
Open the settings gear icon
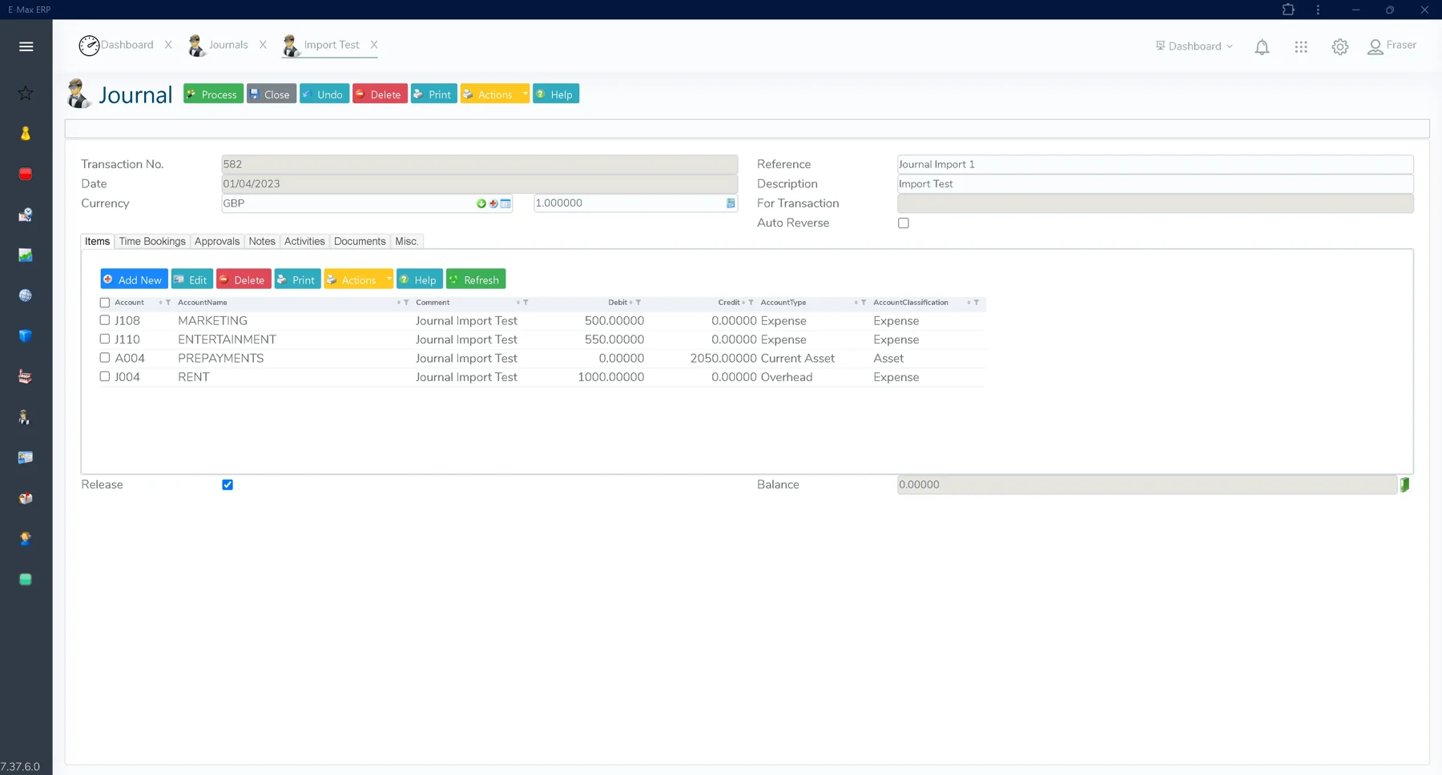(x=1340, y=47)
